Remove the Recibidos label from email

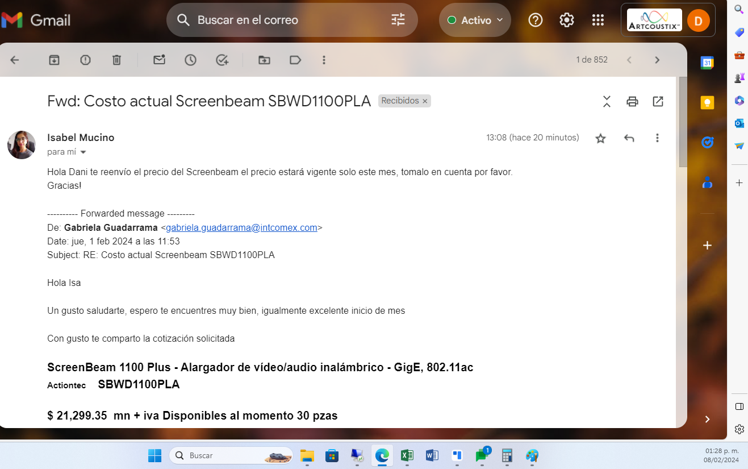click(425, 101)
